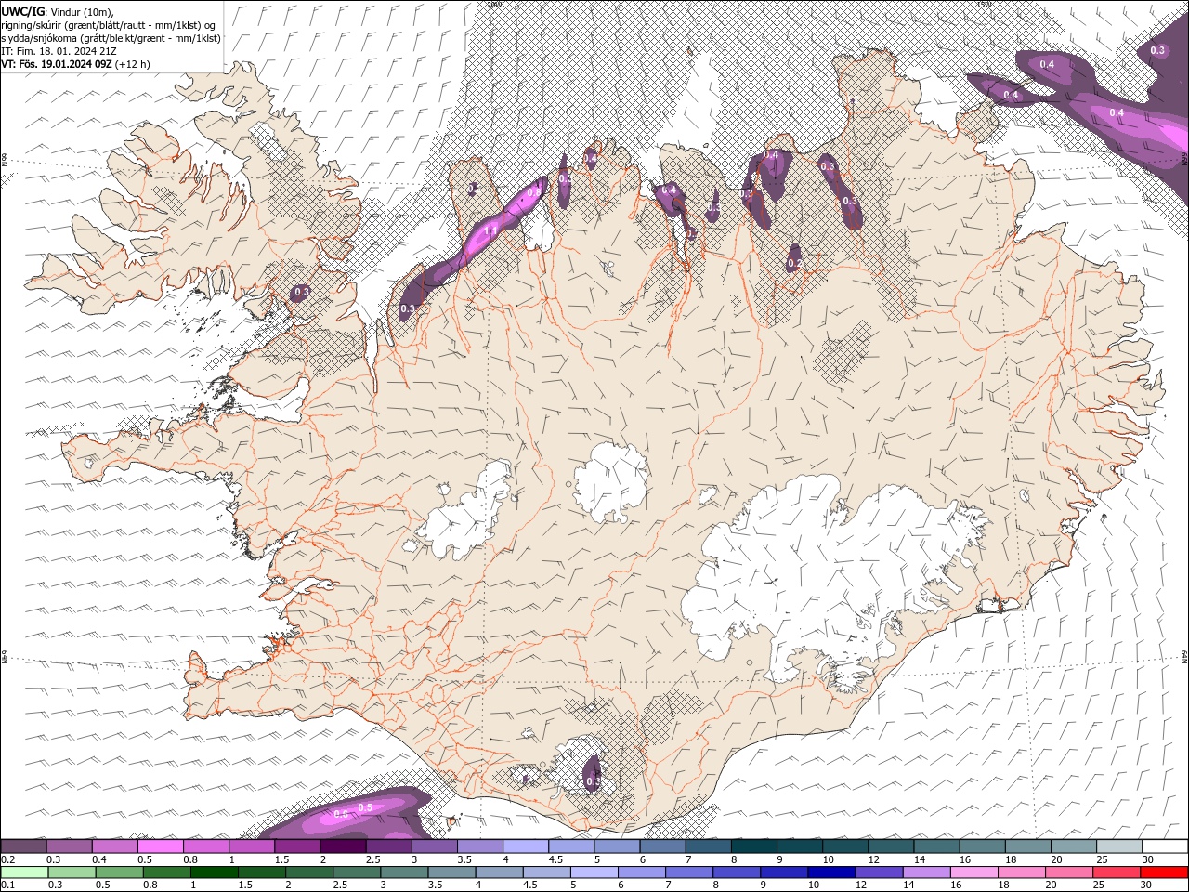Click the bright pink 0.5–0.8 swatch in upper legend
1189x892 pixels.
pos(161,846)
